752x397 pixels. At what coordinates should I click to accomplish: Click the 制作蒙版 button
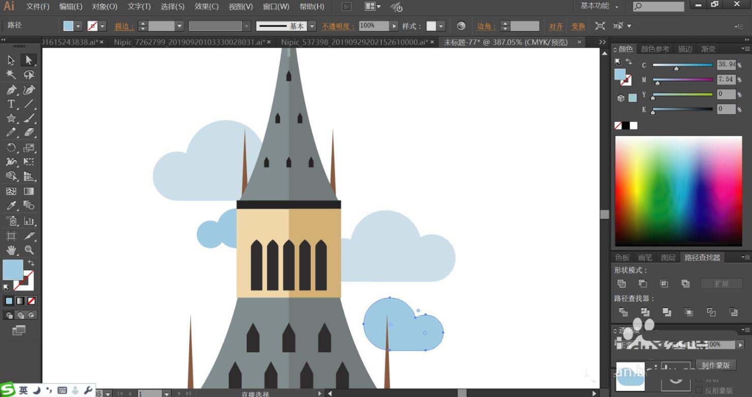715,365
